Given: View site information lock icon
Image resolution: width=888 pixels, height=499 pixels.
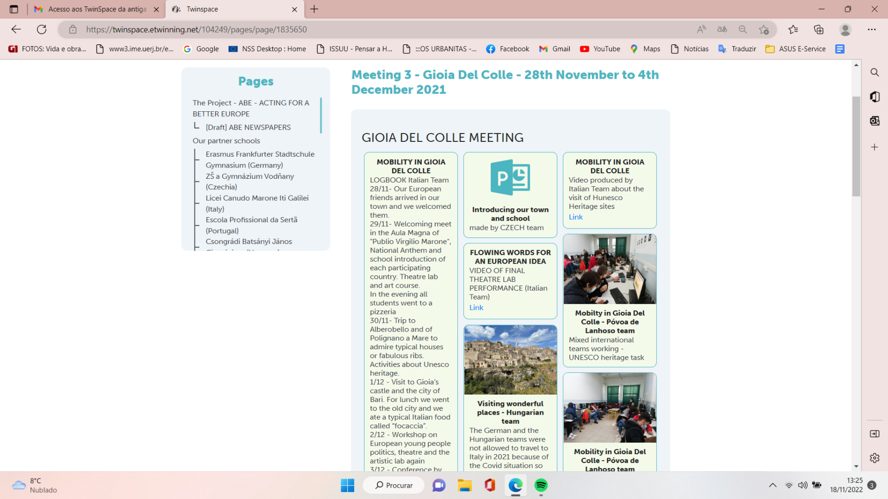Looking at the screenshot, I should (x=73, y=30).
